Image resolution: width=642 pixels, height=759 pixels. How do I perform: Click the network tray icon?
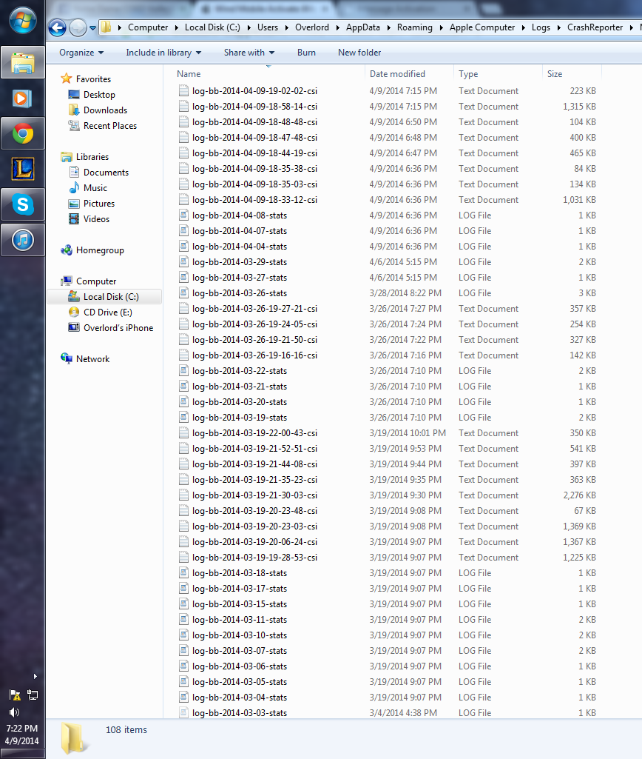pyautogui.click(x=33, y=695)
